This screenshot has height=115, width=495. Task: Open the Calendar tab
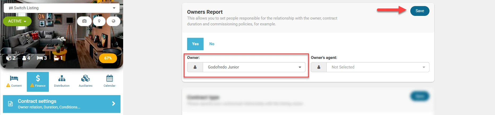click(109, 81)
